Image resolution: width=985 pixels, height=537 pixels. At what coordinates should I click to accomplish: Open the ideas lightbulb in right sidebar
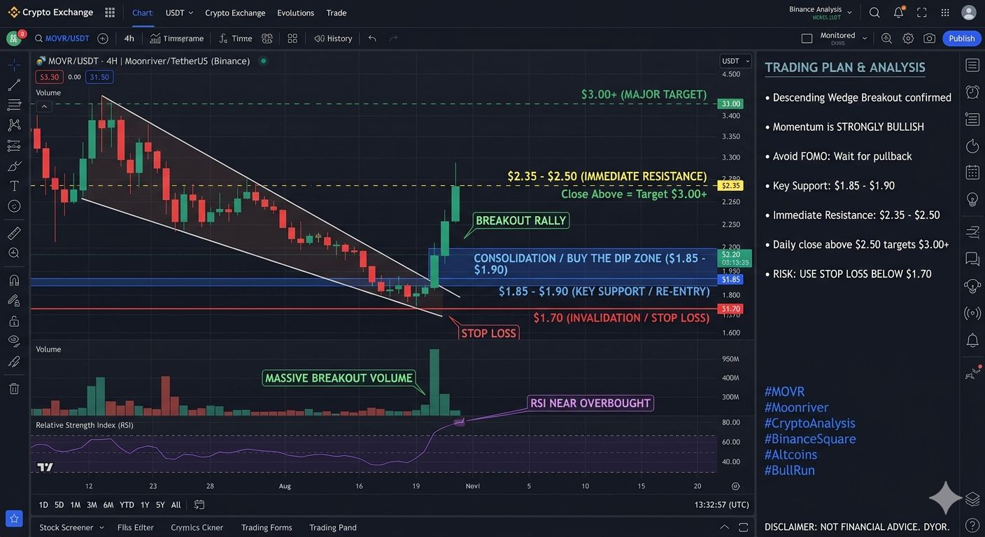coord(972,199)
